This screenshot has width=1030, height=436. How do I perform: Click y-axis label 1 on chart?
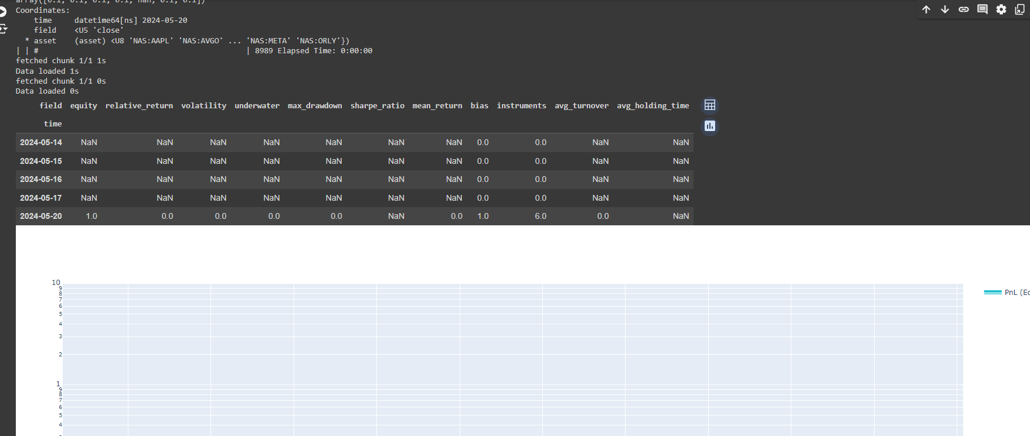58,384
